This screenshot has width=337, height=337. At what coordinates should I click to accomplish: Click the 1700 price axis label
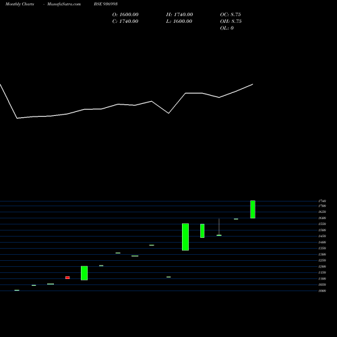322,206
